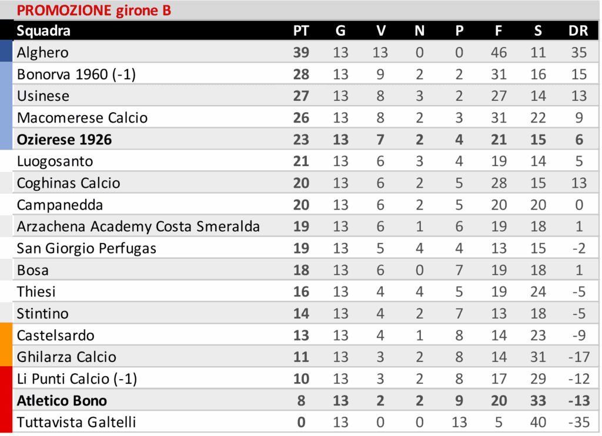The width and height of the screenshot is (602, 436).
Task: Select the Usinese team name
Action: (x=43, y=96)
